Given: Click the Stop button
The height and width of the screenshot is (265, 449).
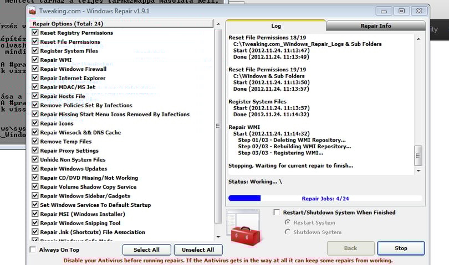Looking at the screenshot, I should [401, 248].
